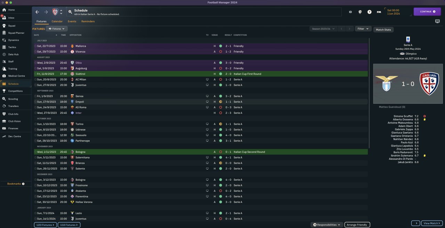The image size is (445, 228).
Task: Open the Inbox from the sidebar
Action: (11, 17)
